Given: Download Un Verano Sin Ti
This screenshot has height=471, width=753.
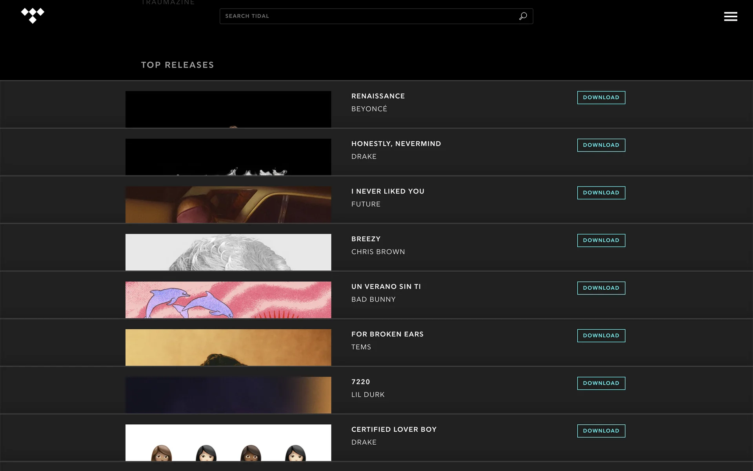Looking at the screenshot, I should click(x=601, y=288).
